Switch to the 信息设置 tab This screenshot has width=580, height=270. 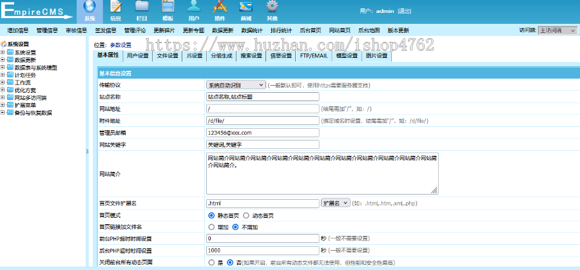point(281,56)
